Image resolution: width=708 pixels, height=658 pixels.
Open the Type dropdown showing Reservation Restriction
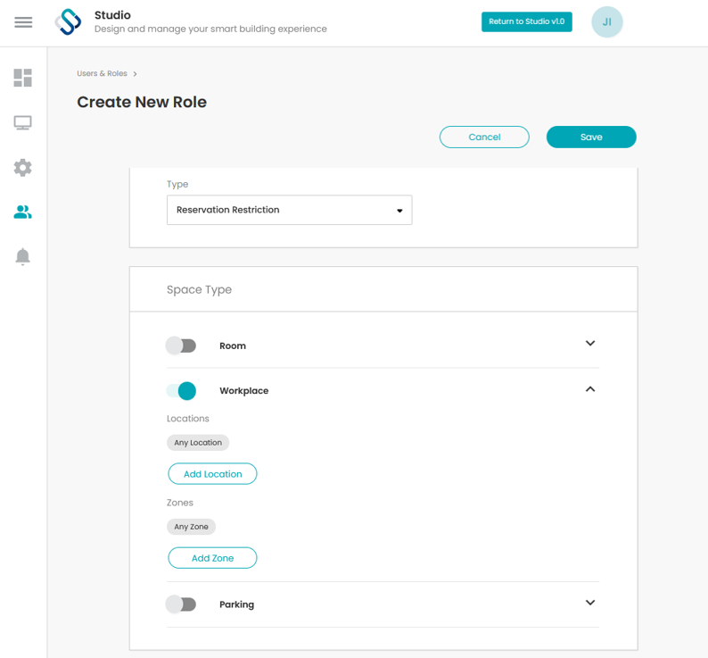pos(290,210)
